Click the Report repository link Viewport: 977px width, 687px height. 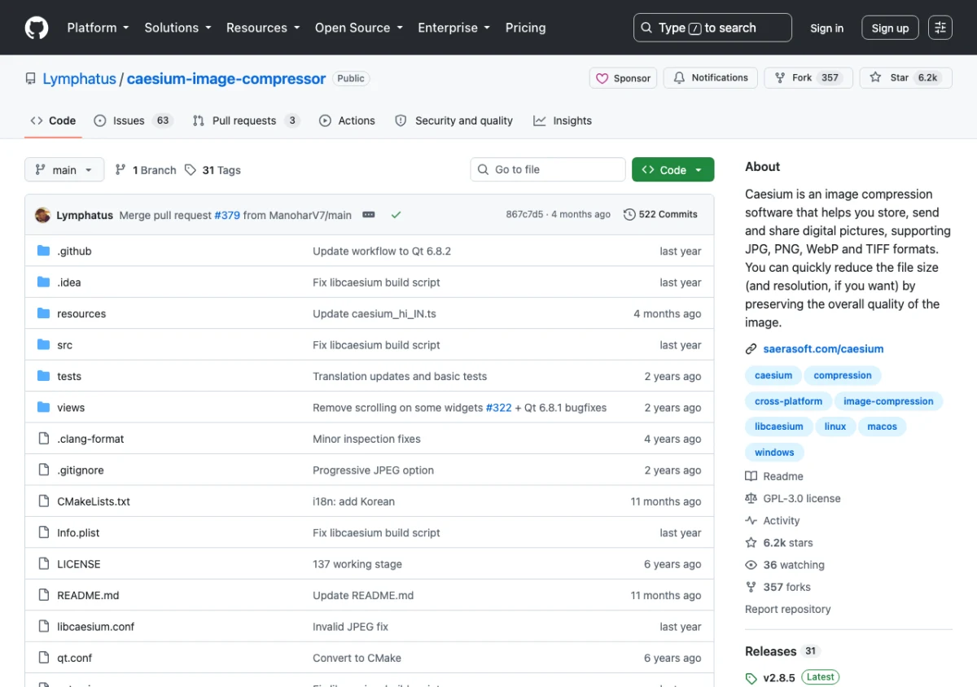(787, 609)
